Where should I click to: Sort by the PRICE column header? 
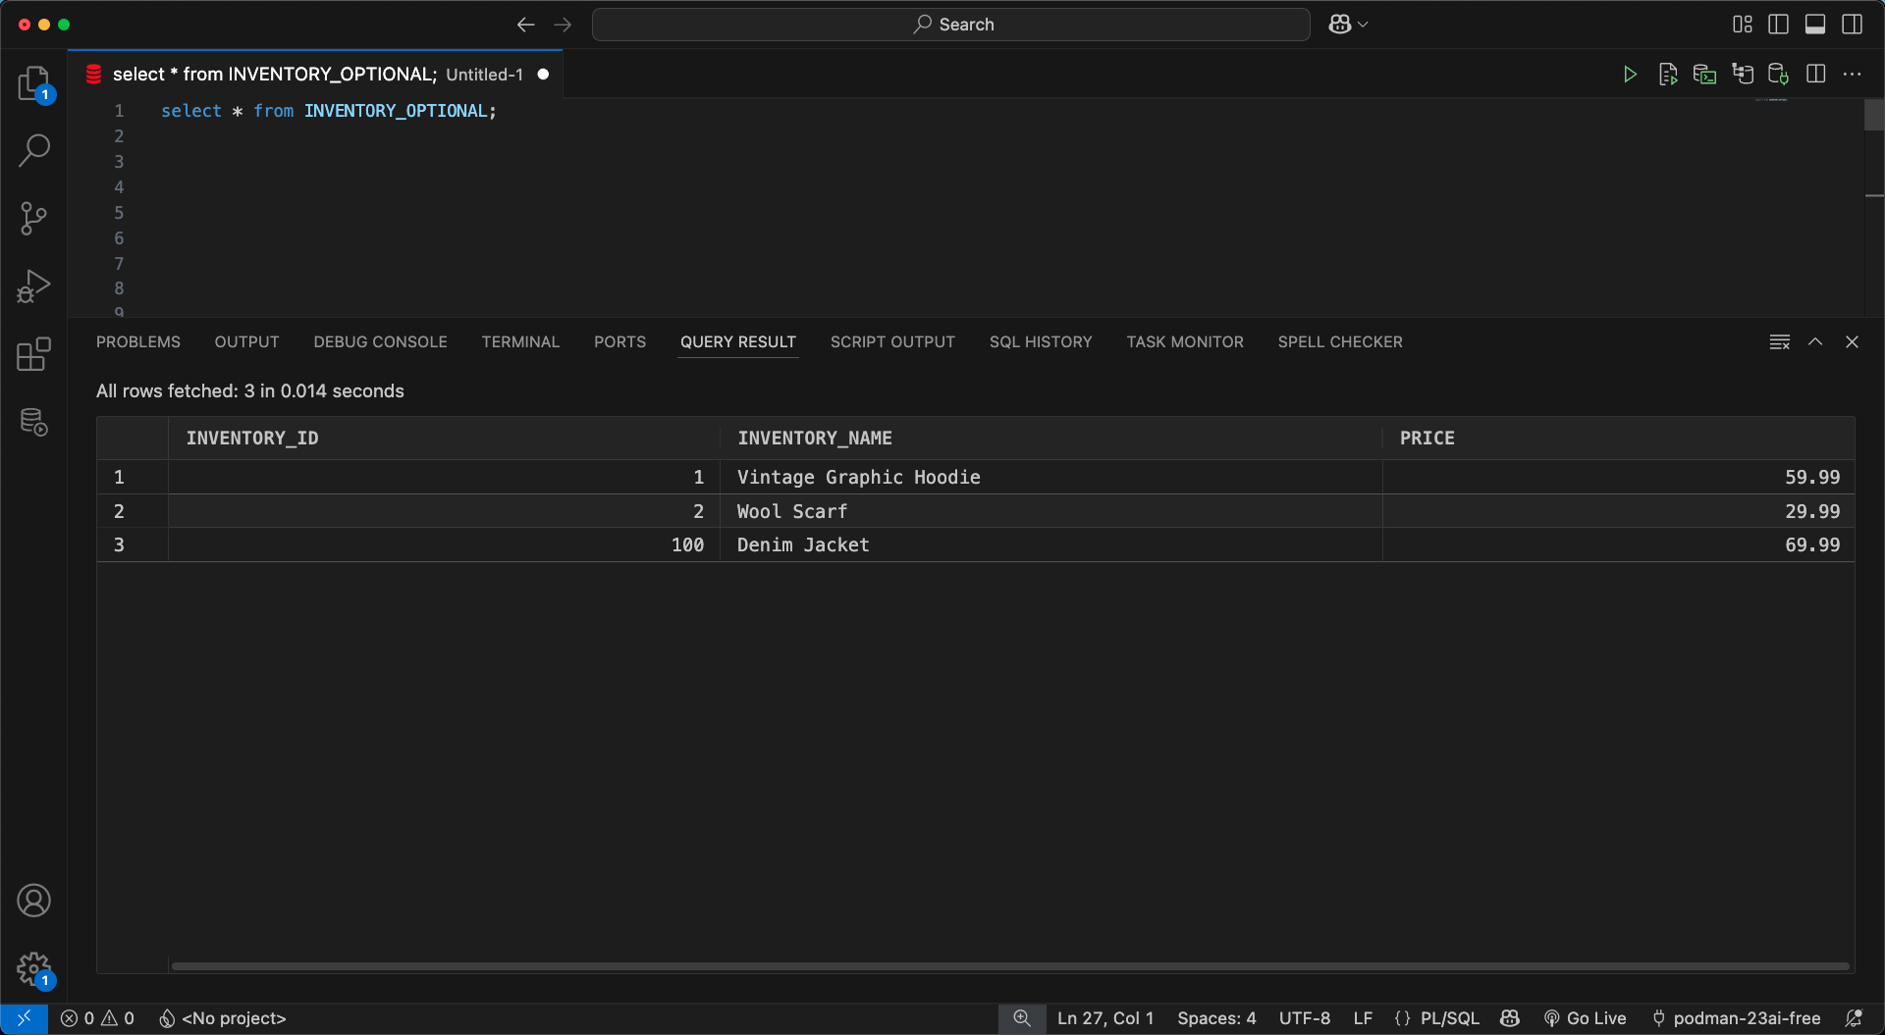[x=1619, y=439]
